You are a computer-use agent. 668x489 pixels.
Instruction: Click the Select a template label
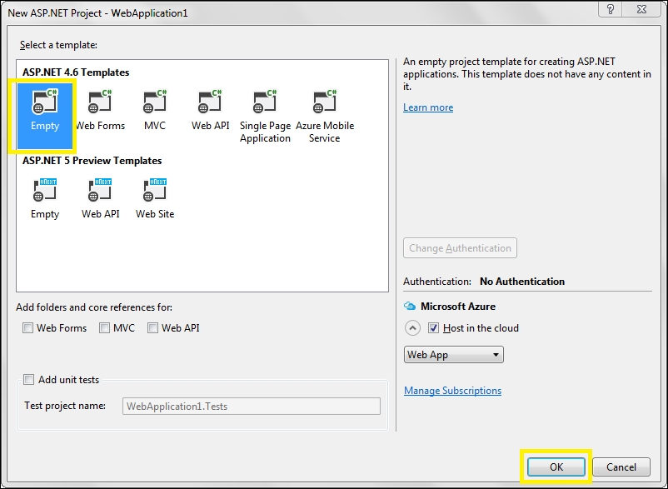point(59,45)
